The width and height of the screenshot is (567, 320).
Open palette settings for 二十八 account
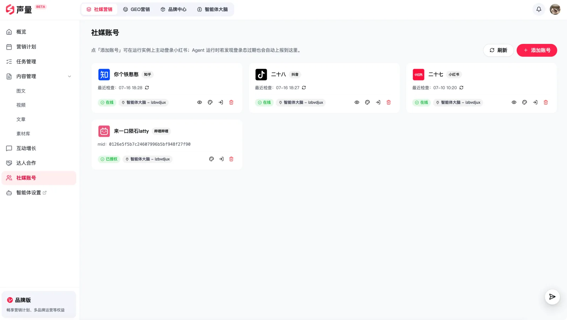pyautogui.click(x=367, y=102)
